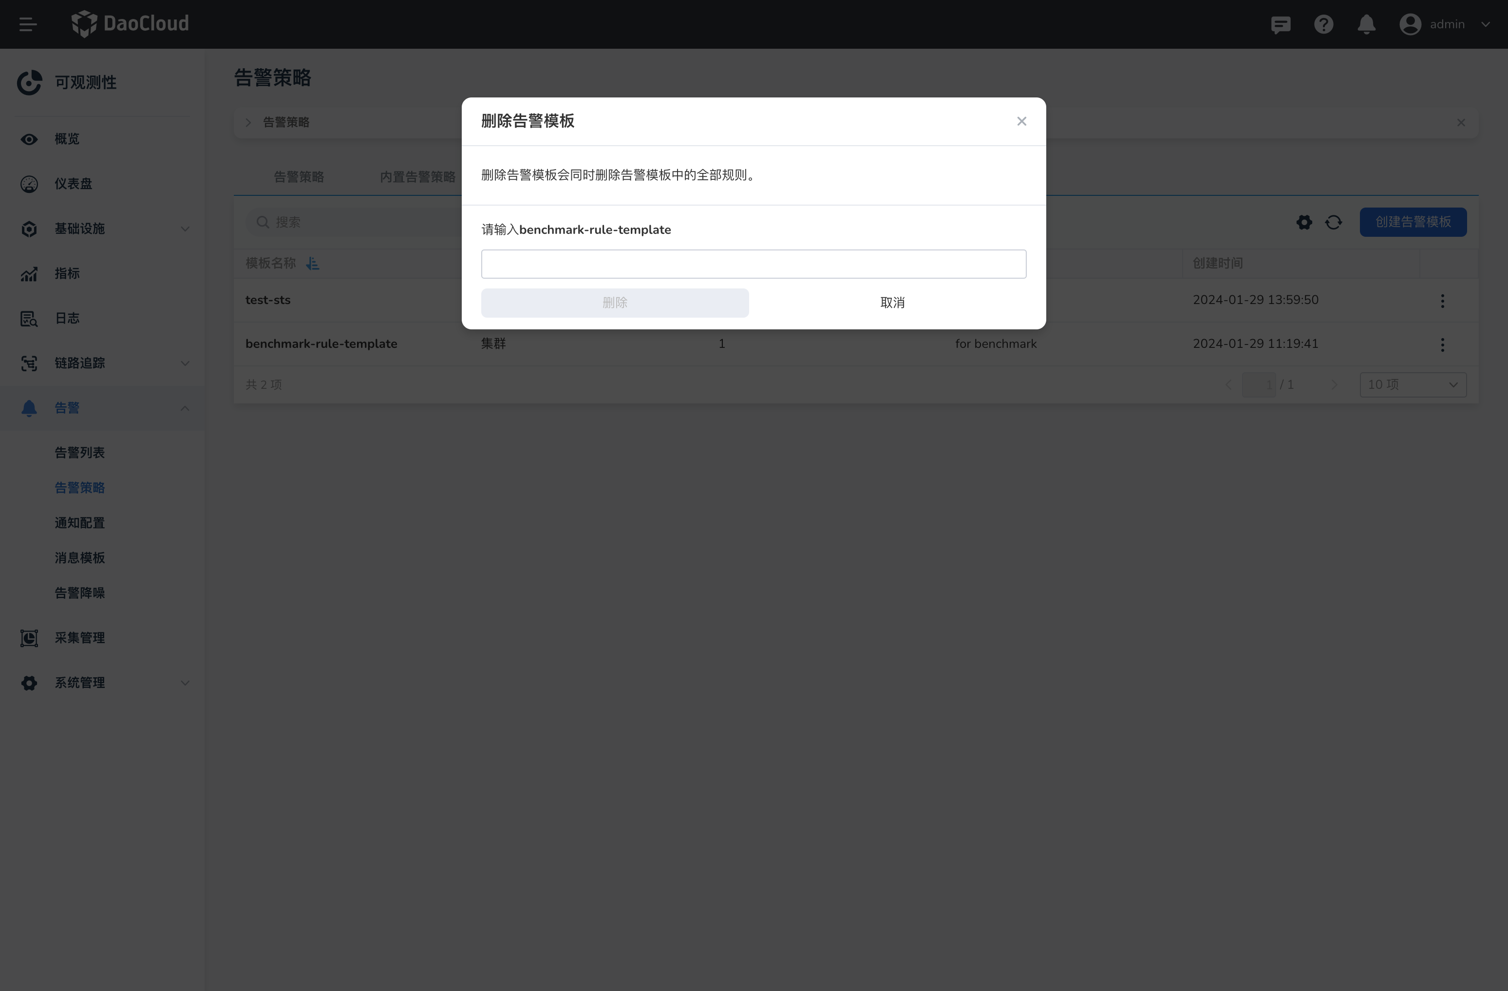This screenshot has width=1508, height=991.
Task: Switch to the 内置告警策略 tab
Action: (417, 177)
